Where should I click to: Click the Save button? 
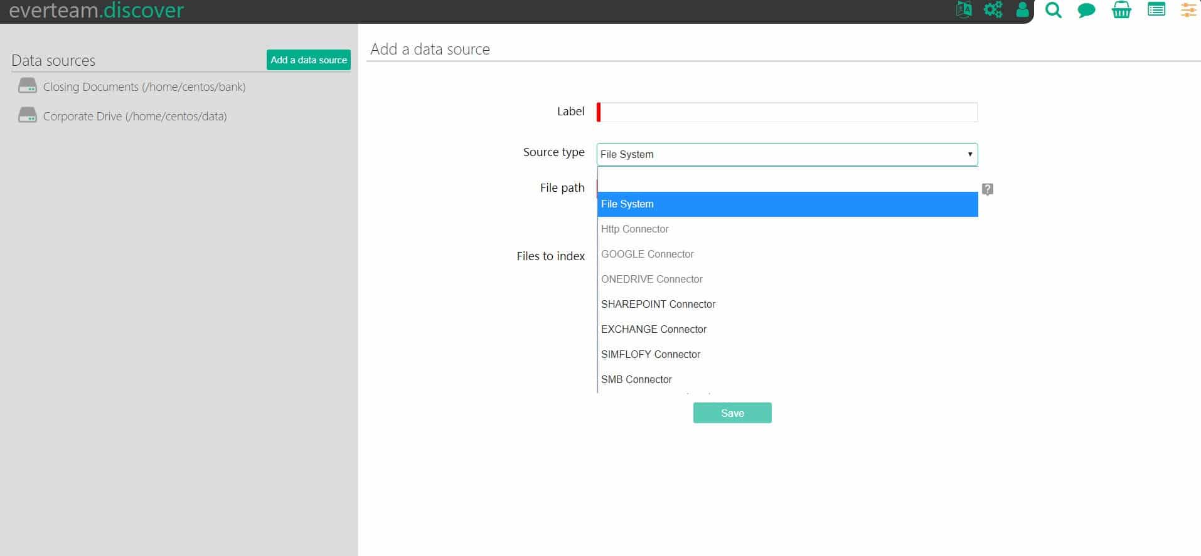click(732, 413)
